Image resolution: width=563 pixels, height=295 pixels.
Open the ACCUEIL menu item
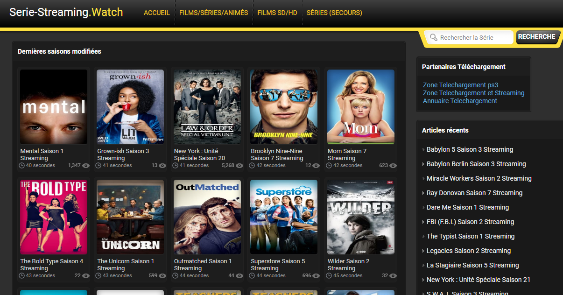tap(157, 13)
